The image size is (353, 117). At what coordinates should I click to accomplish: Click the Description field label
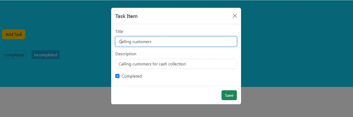pos(126,54)
